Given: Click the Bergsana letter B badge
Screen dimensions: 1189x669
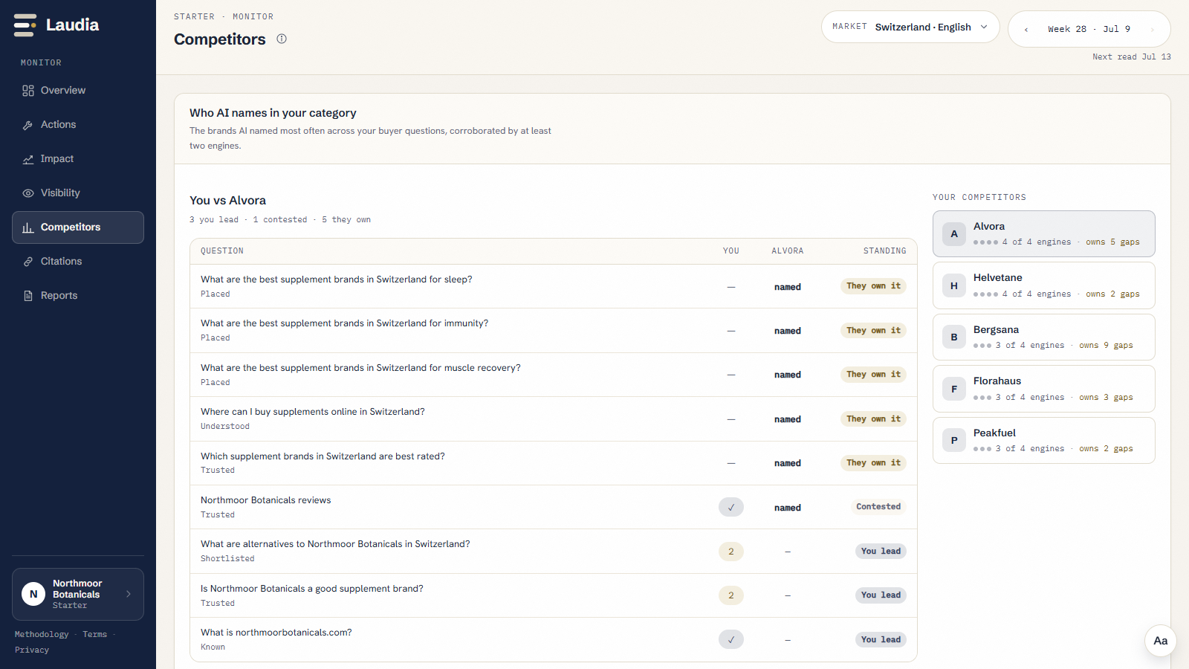Looking at the screenshot, I should (954, 337).
